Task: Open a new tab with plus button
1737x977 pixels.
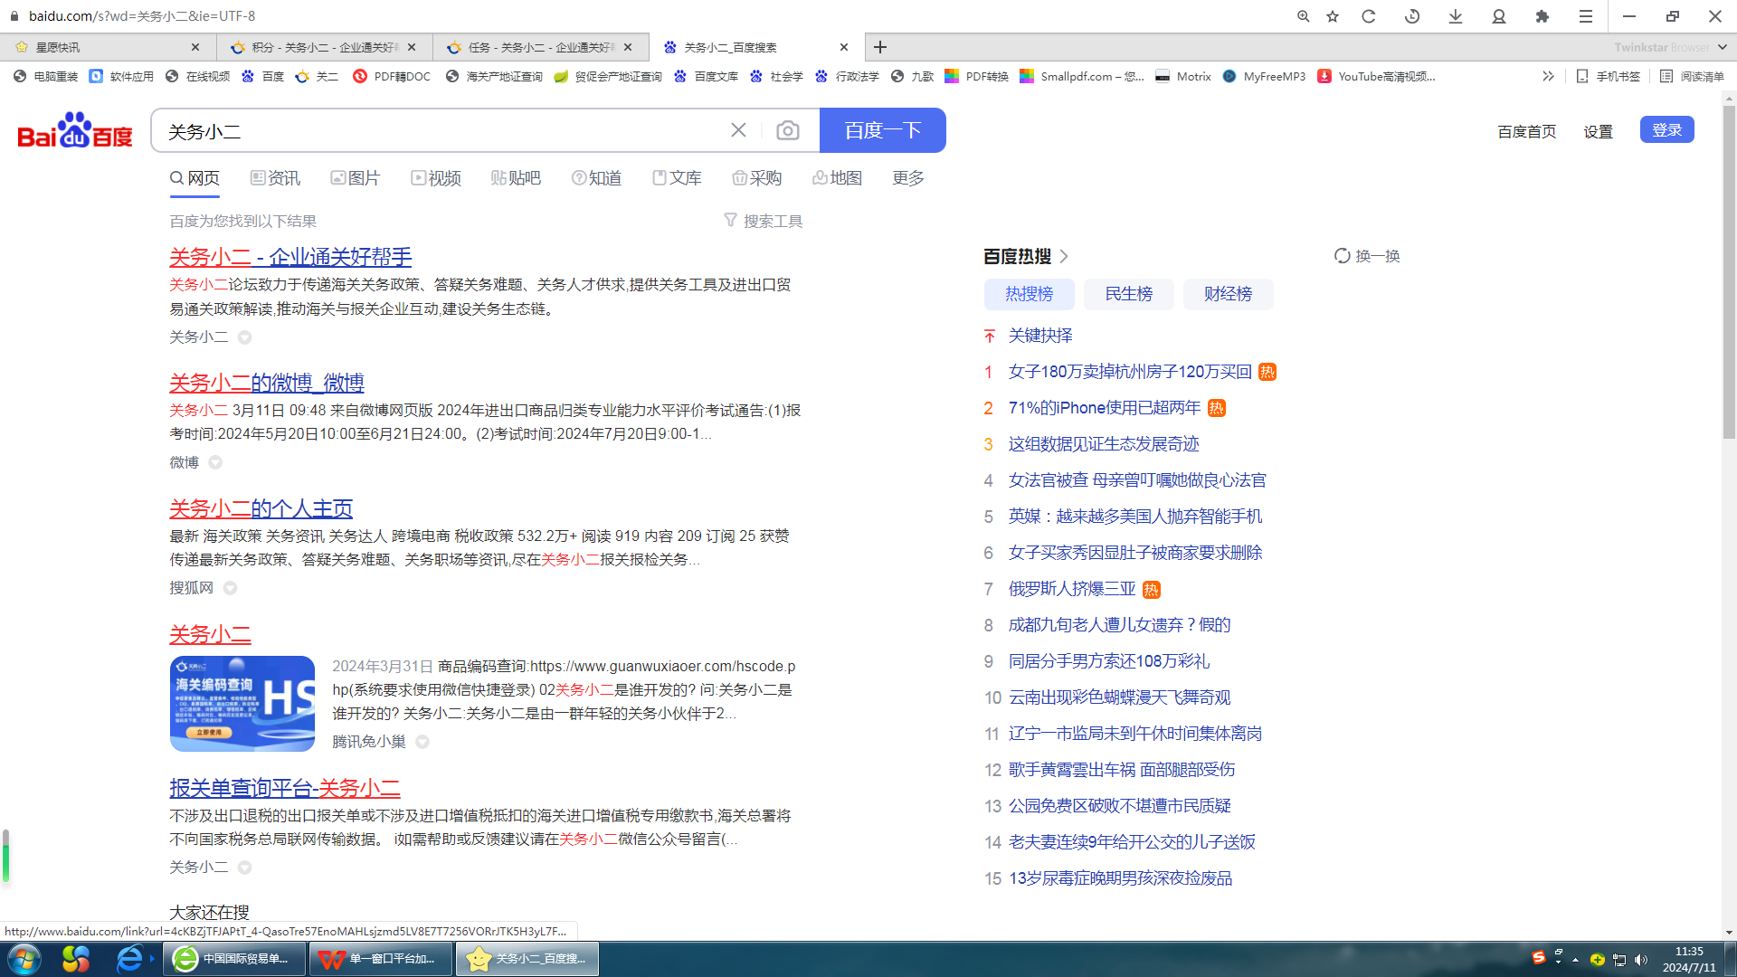Action: click(880, 47)
